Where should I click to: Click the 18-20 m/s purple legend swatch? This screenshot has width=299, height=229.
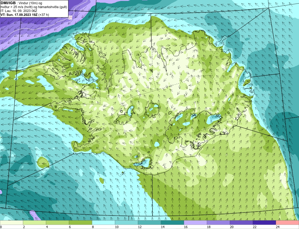tap(218, 223)
